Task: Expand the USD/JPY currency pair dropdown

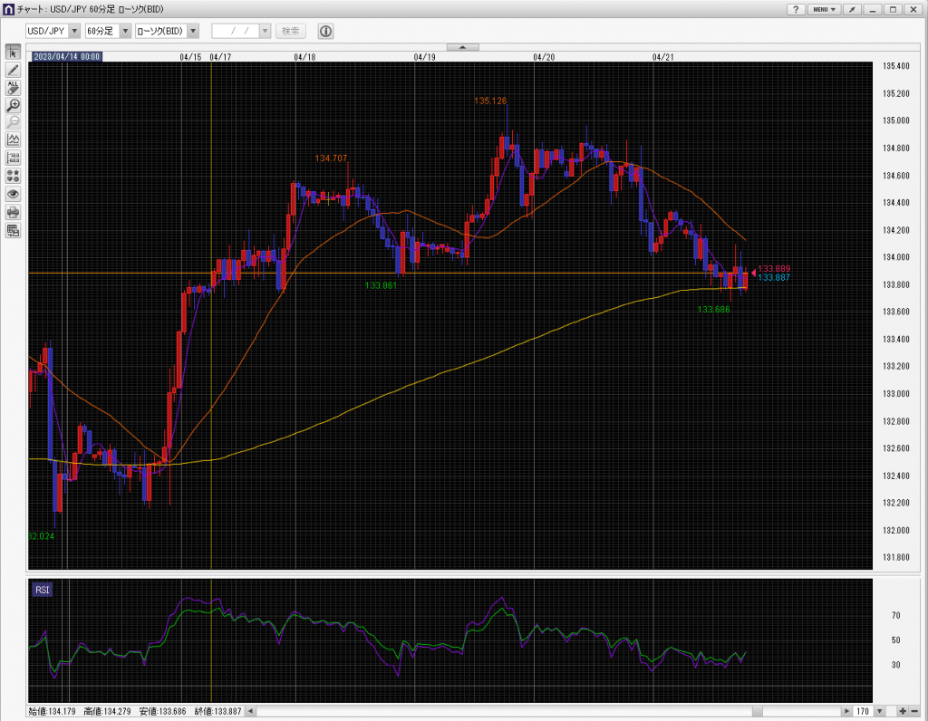Action: [74, 31]
